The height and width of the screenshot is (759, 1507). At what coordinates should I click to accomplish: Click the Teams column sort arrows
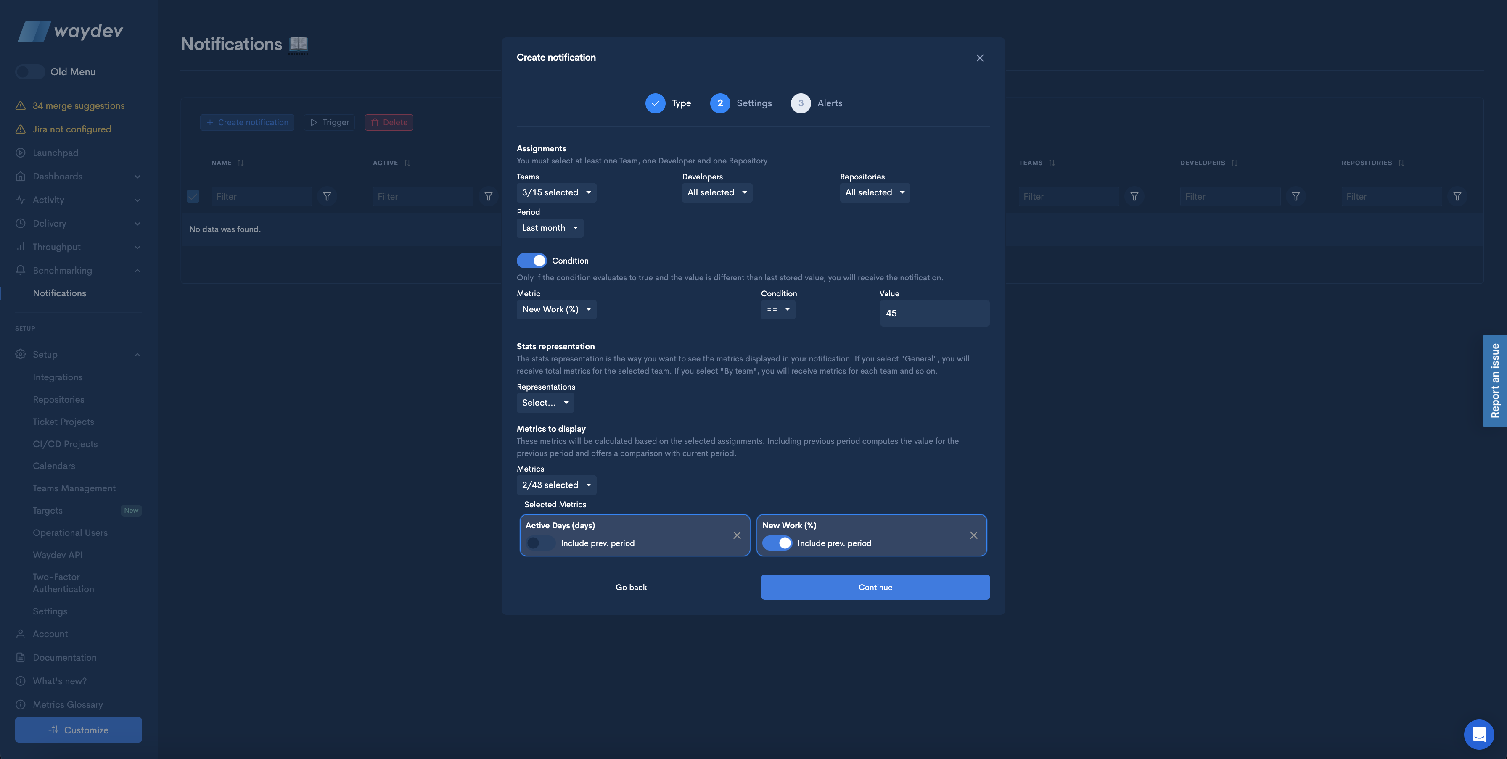[x=1051, y=163]
